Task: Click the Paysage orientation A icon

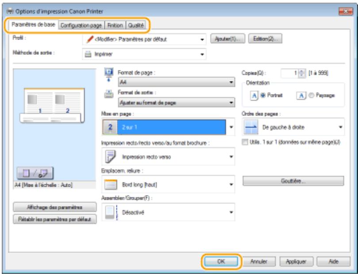Action: (301, 96)
